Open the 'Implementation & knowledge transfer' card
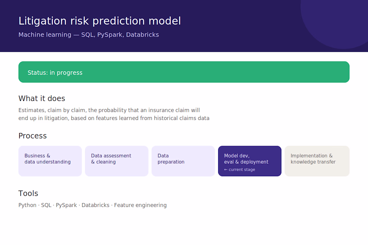 tap(317, 161)
